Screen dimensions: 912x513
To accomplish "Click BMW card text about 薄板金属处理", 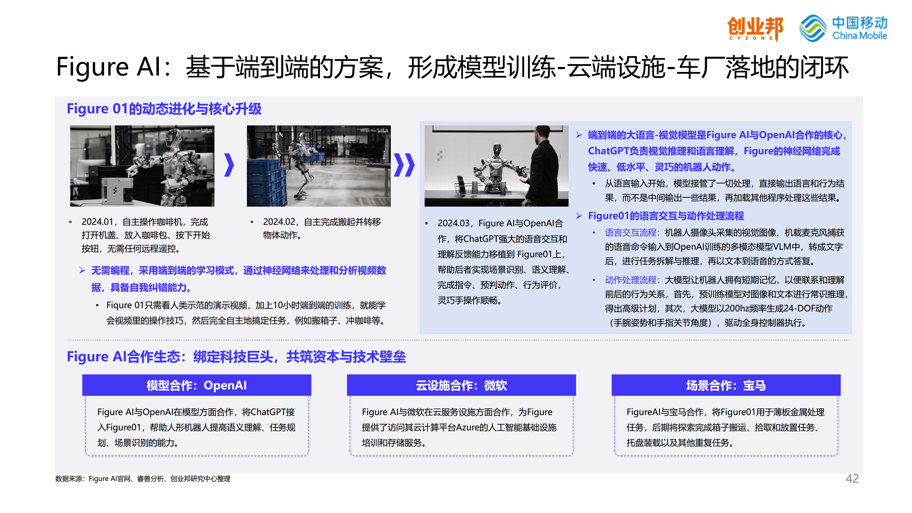I will click(726, 427).
